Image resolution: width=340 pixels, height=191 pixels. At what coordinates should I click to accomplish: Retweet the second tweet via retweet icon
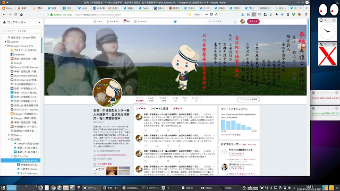tap(157, 146)
